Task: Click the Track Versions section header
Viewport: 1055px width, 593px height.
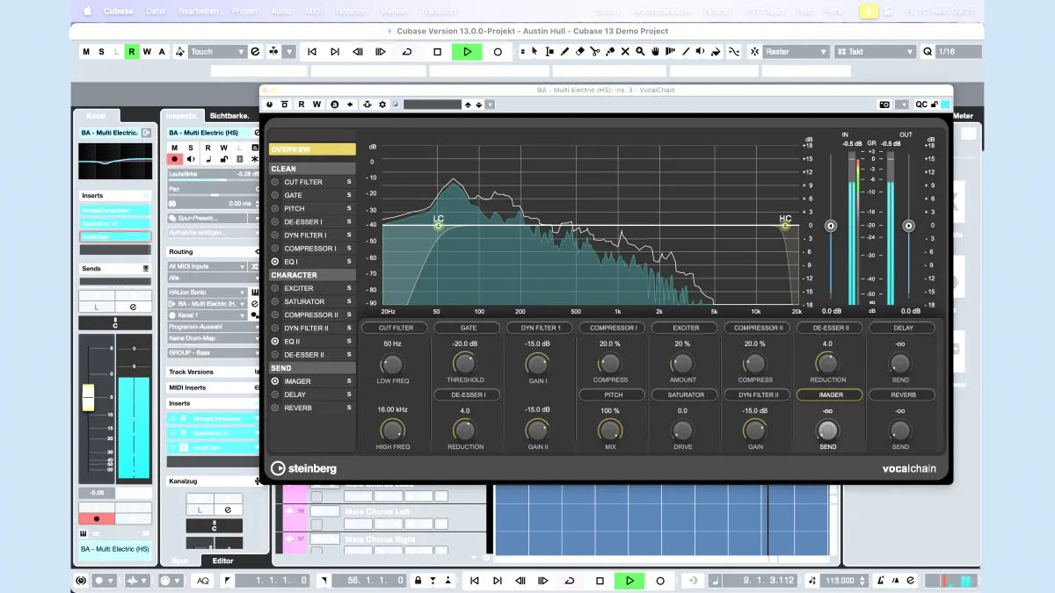Action: coord(215,372)
